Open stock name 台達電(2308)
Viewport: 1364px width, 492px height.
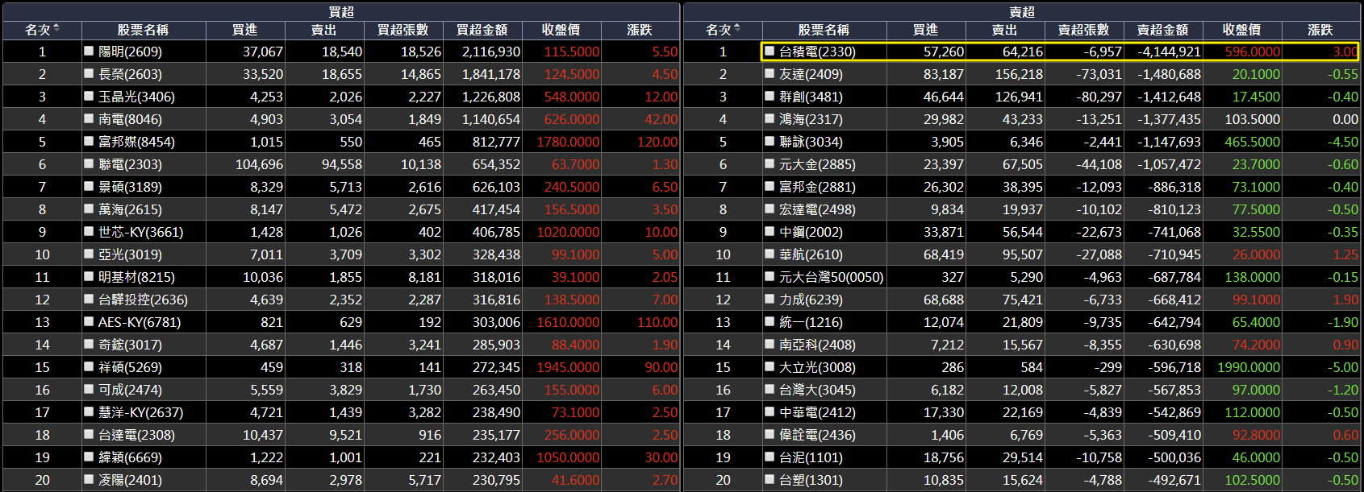pyautogui.click(x=136, y=435)
